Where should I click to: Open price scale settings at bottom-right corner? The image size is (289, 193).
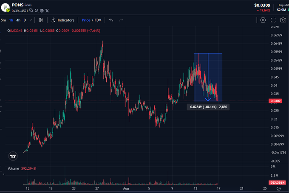(x=279, y=188)
